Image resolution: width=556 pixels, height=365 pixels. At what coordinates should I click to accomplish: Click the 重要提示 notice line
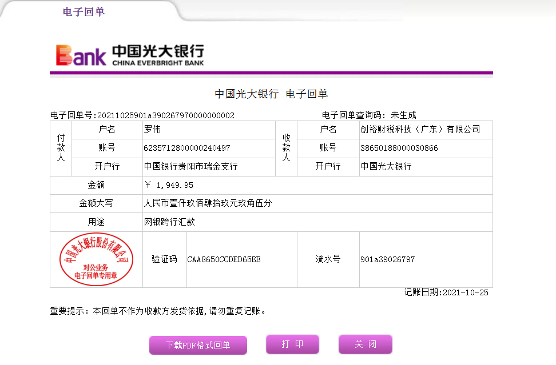click(158, 311)
